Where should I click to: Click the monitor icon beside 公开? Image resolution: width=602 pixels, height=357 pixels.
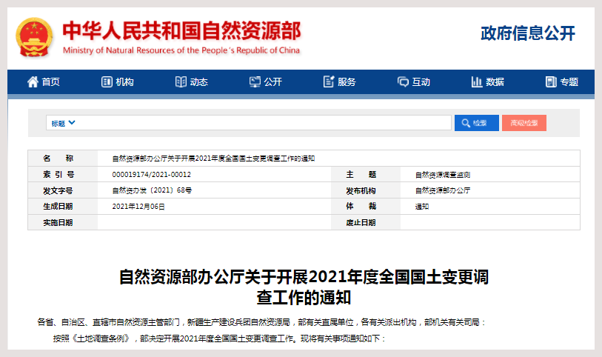255,82
